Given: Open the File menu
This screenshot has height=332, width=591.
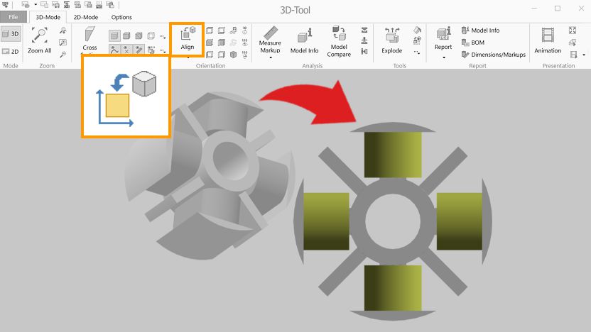Looking at the screenshot, I should click(x=13, y=17).
